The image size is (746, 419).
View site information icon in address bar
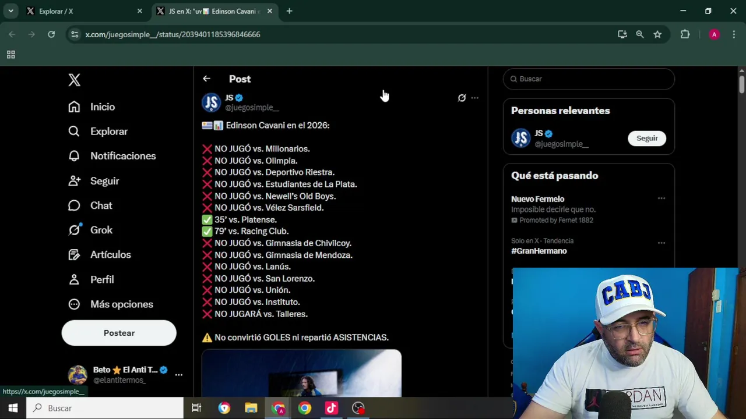75,34
